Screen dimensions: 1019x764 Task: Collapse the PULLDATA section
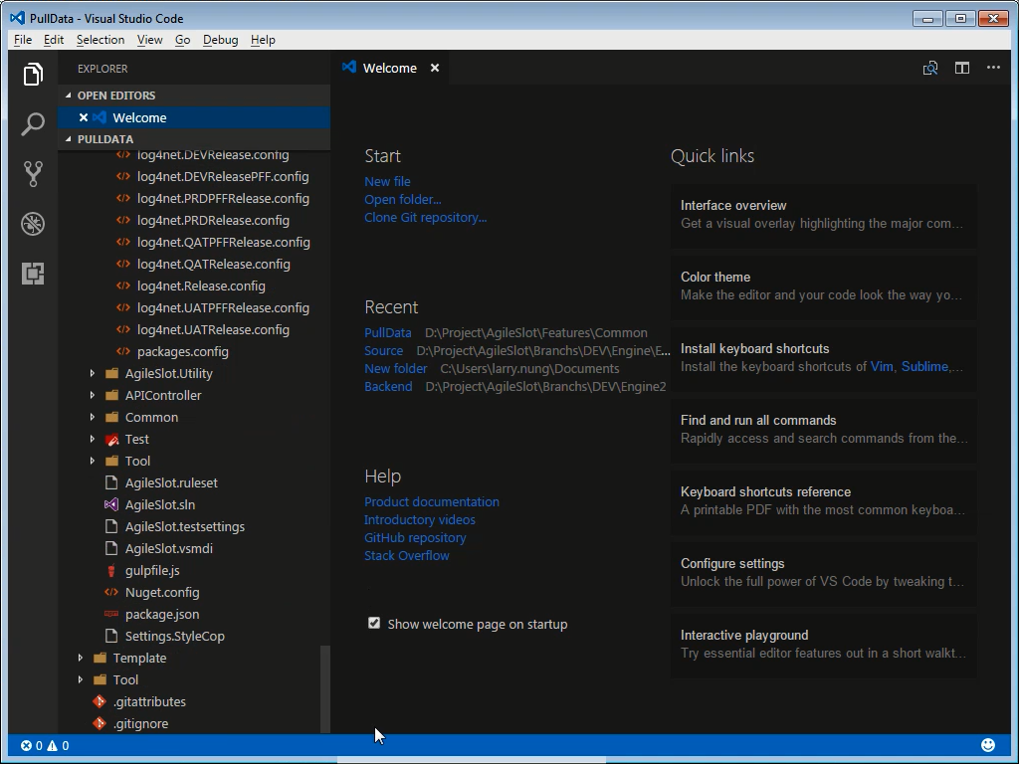(69, 139)
